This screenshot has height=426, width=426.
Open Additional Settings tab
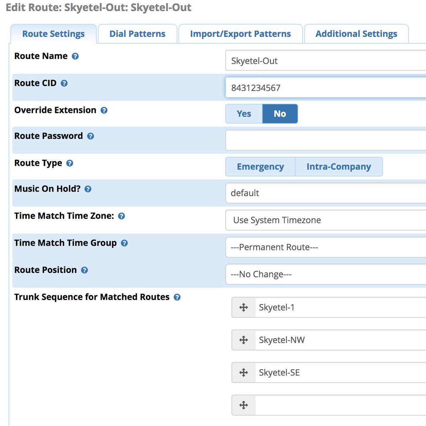[356, 34]
